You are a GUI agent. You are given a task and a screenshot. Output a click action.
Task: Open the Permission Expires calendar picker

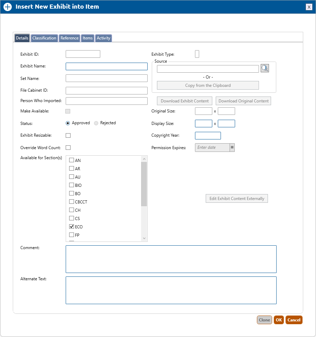pos(232,147)
